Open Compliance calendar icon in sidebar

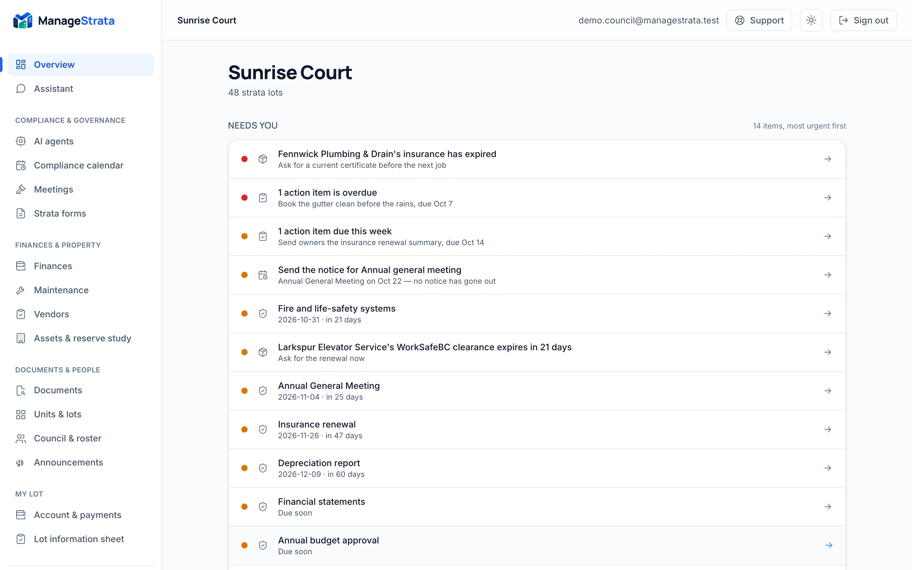(x=21, y=166)
